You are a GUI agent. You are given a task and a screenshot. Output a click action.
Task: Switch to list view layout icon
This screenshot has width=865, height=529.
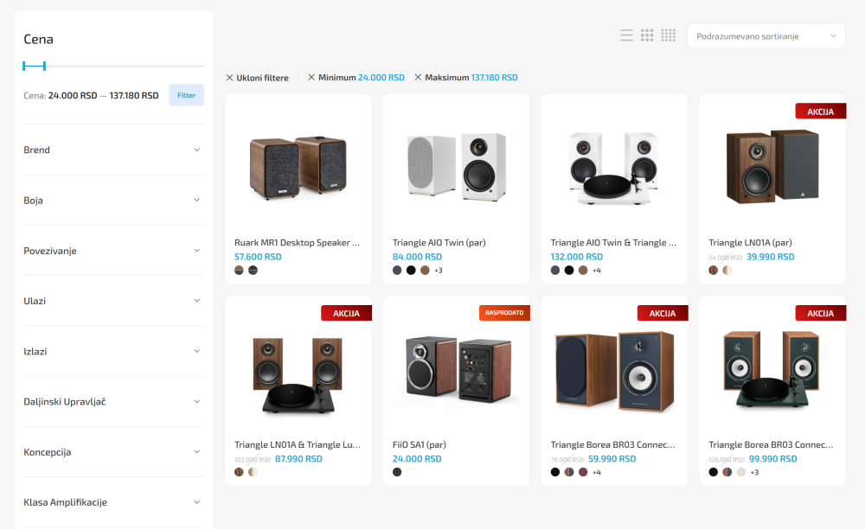626,35
